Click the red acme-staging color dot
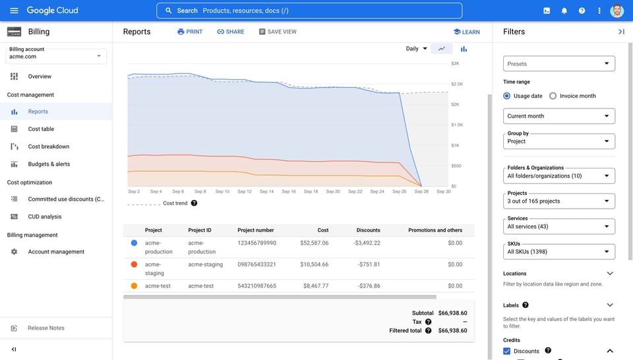 [x=134, y=265]
